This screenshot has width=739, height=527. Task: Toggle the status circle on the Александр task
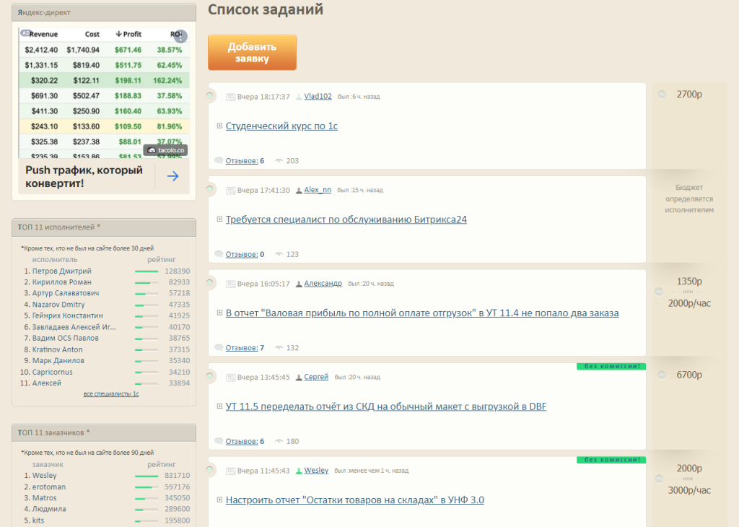tap(210, 283)
